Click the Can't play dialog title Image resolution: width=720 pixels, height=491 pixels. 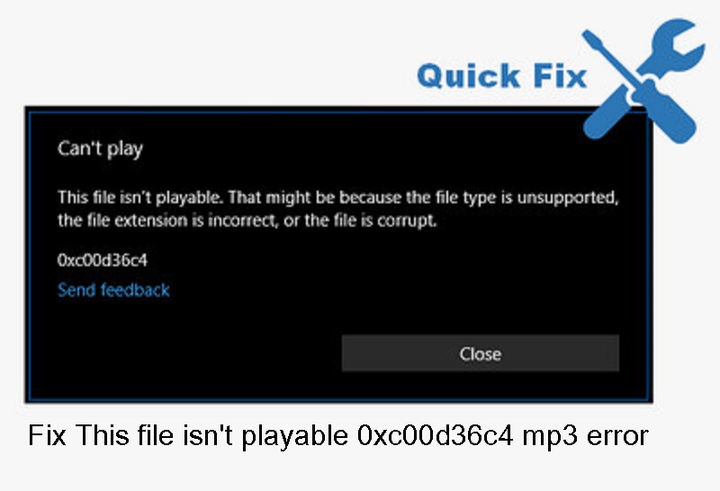point(100,148)
